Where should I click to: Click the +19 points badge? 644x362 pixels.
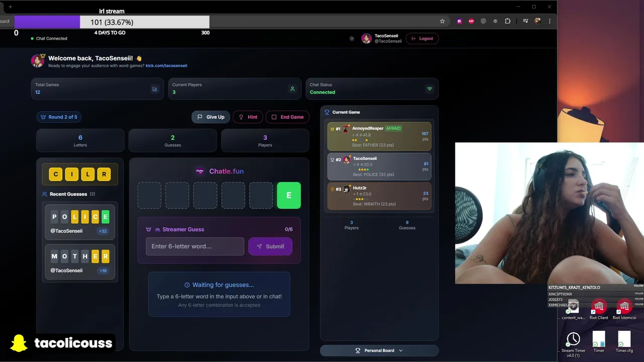click(103, 270)
